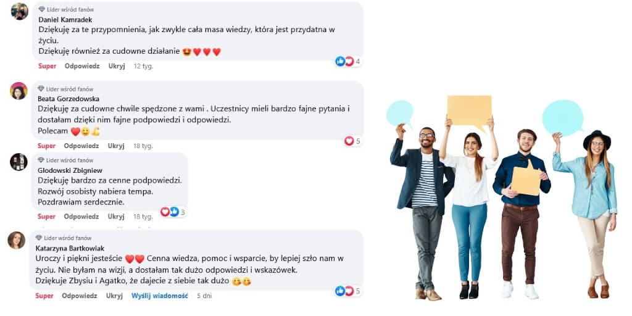Screen dimensions: 632x316
Task: Click Beata Gorzedowska's profile avatar
Action: (19, 91)
